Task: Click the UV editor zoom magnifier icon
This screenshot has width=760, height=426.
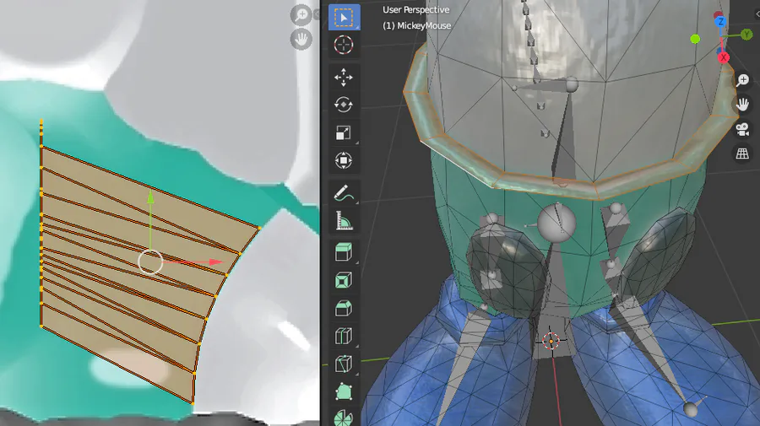Action: 301,14
